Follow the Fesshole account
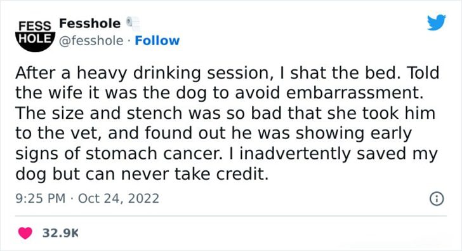462x251 pixels. [x=157, y=41]
